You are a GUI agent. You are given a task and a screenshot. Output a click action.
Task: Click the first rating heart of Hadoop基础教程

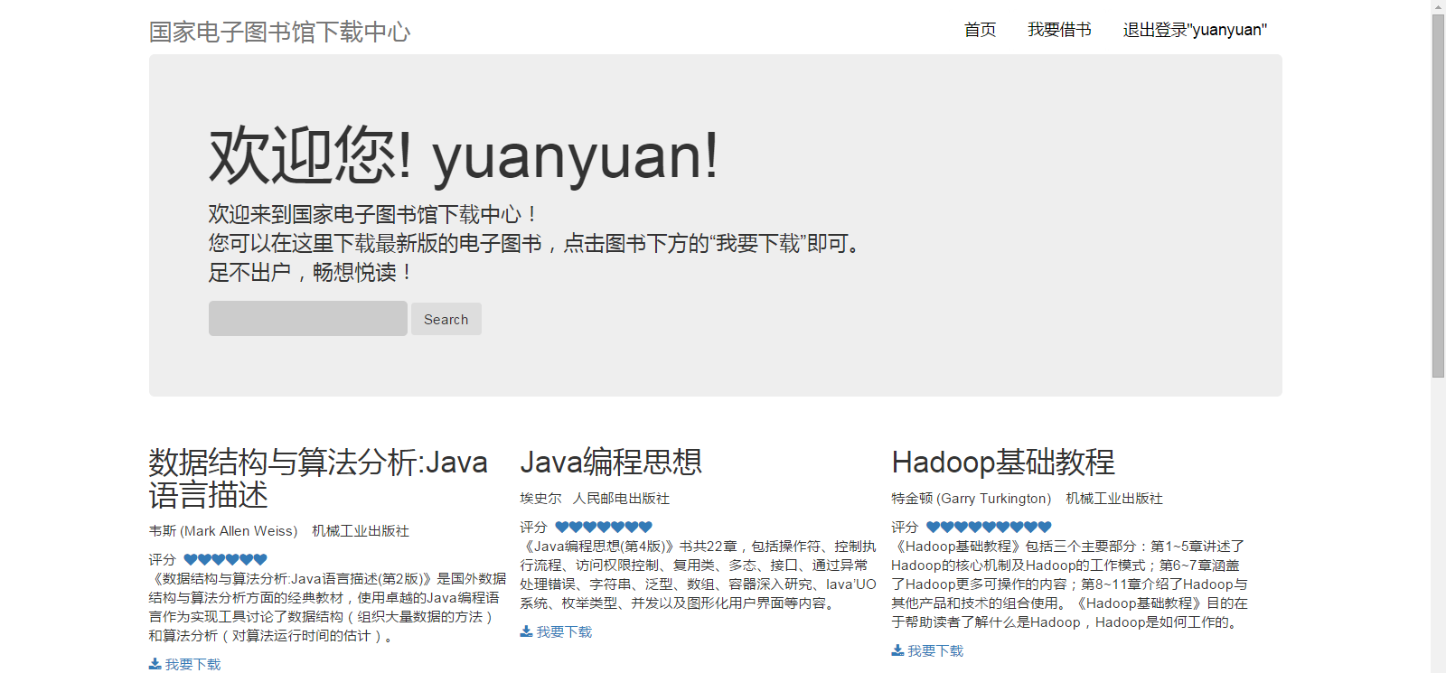point(934,527)
